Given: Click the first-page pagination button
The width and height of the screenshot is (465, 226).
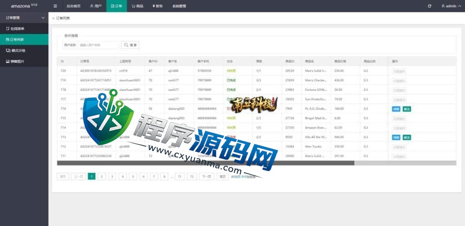Looking at the screenshot, I should point(63,176).
